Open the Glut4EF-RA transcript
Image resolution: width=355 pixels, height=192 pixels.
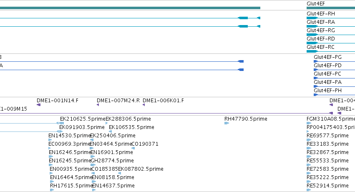[x=321, y=22]
